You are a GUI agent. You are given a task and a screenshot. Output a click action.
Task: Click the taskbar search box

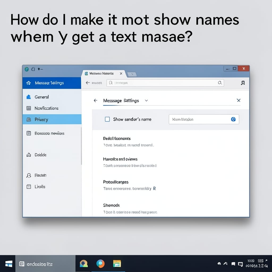(45, 264)
